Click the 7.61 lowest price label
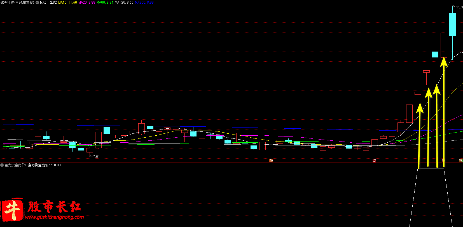Viewport: 463px width, 227px height. (96, 157)
